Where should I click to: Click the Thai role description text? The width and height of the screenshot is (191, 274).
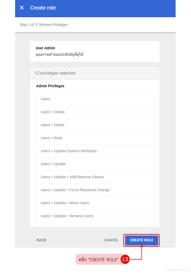point(59,55)
